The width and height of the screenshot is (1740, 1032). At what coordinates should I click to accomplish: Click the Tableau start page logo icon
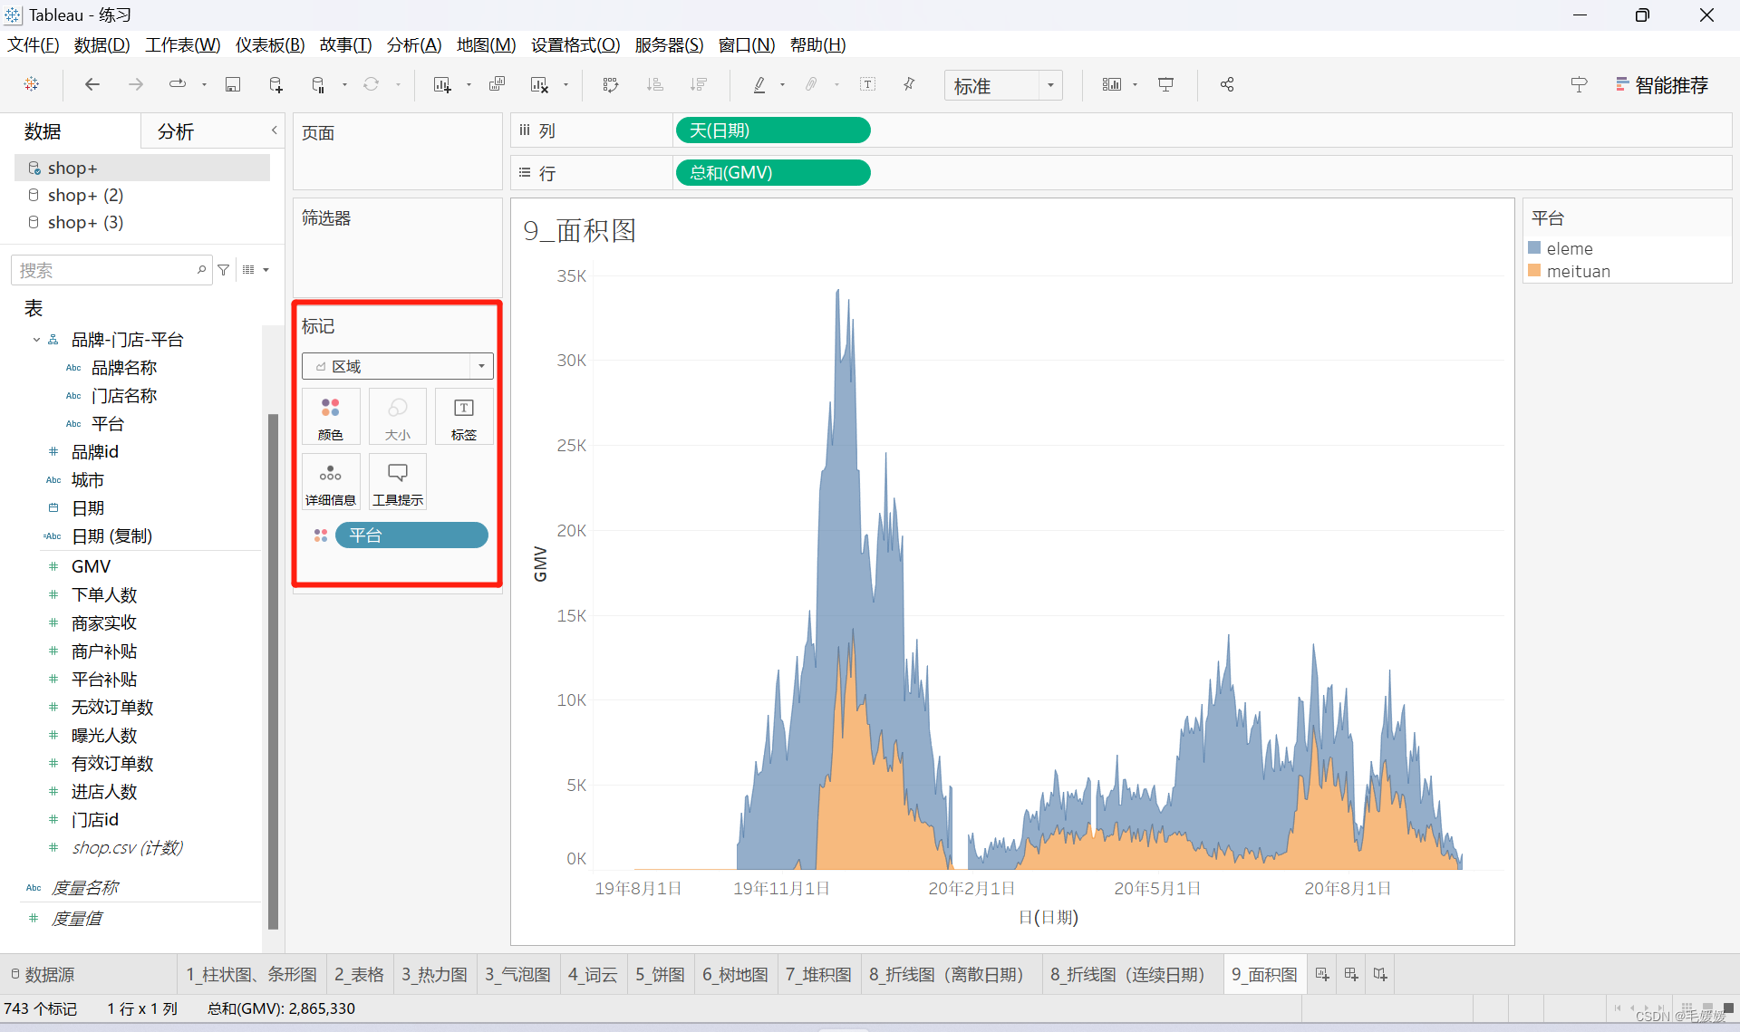pos(32,84)
